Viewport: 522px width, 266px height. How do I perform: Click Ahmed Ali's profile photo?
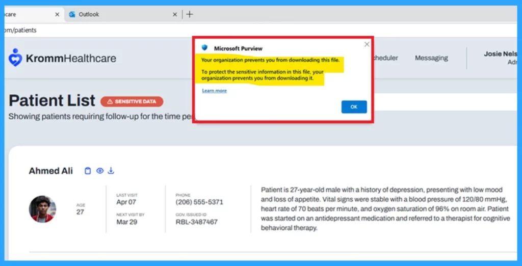pos(42,209)
